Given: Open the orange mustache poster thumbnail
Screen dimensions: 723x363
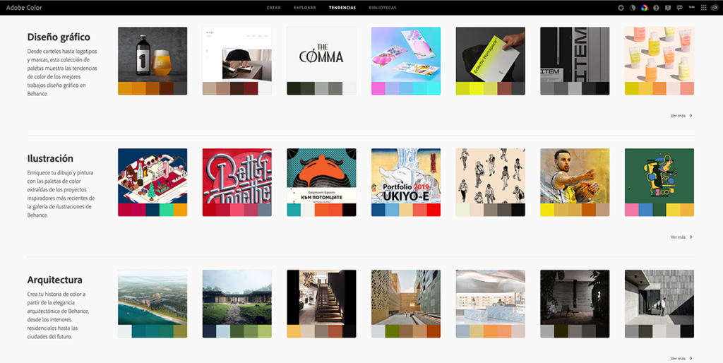Looking at the screenshot, I should (321, 176).
